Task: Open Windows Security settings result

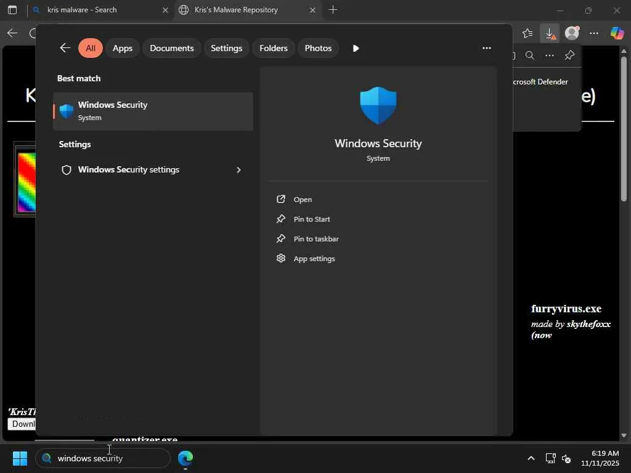Action: click(x=153, y=170)
